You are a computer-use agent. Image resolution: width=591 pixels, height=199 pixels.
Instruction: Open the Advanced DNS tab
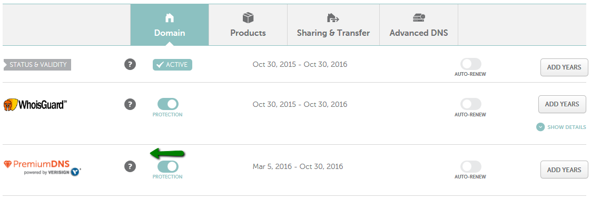419,25
